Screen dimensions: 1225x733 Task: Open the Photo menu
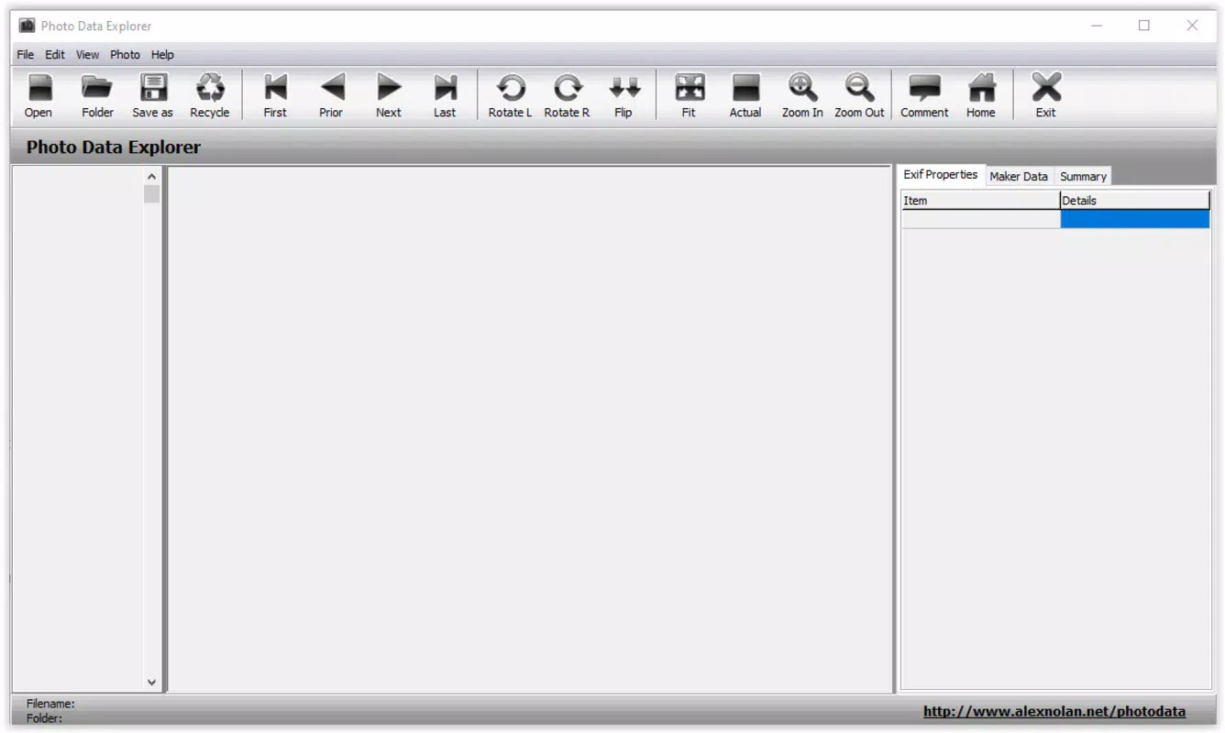coord(126,55)
